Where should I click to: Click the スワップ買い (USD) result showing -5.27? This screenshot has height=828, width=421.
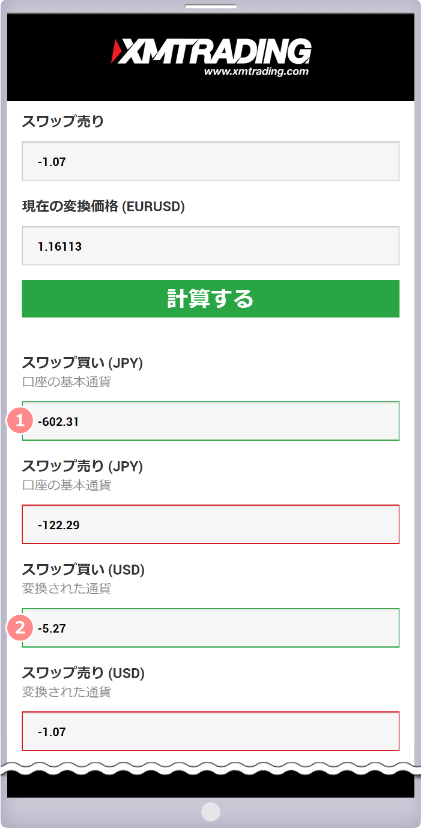(x=210, y=628)
